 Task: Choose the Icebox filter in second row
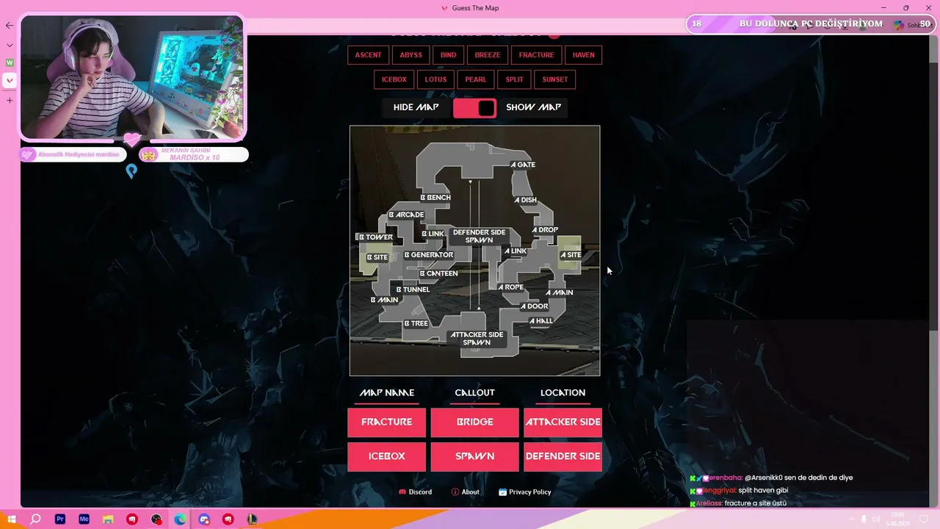click(x=394, y=79)
